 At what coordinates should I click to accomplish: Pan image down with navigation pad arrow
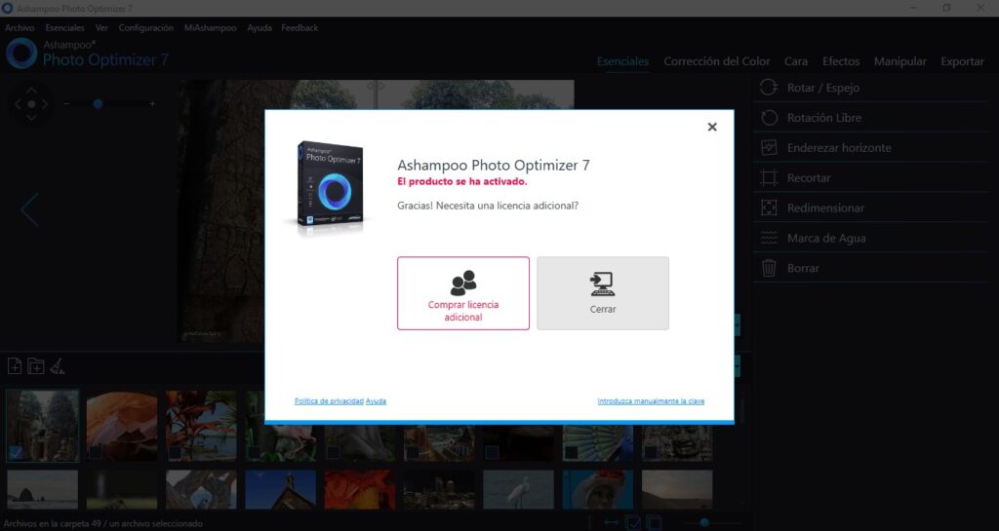click(x=31, y=118)
